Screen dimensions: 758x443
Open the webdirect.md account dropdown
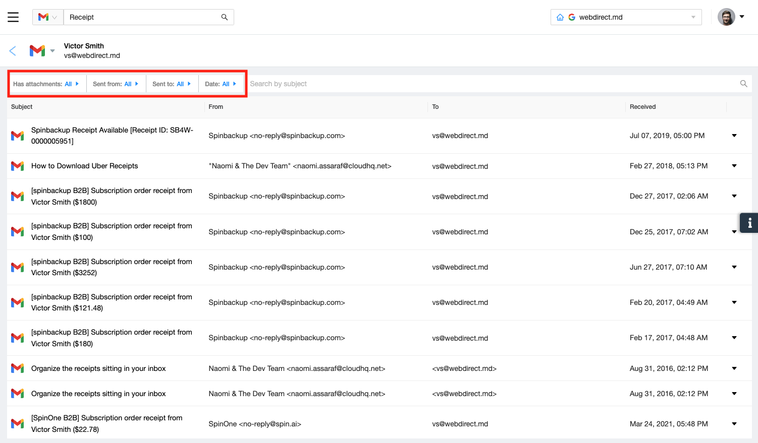(x=693, y=17)
